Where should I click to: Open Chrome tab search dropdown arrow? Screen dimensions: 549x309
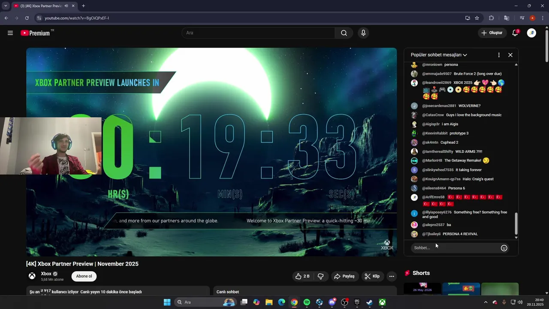pyautogui.click(x=6, y=6)
